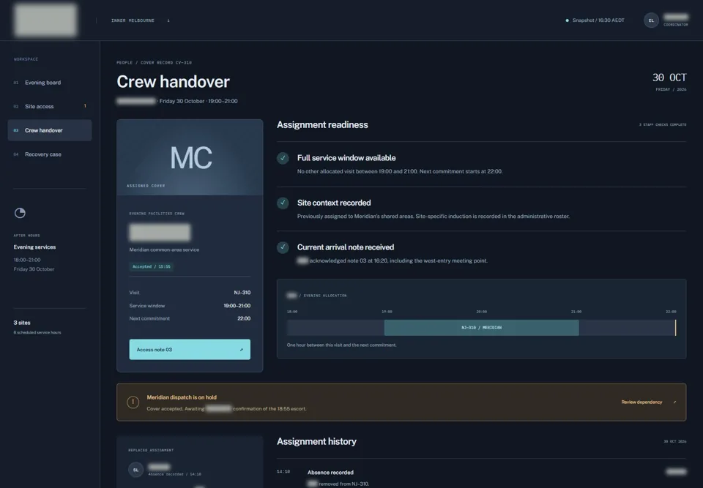703x488 pixels.
Task: Click the 'Assignment history' section heading
Action: [316, 442]
